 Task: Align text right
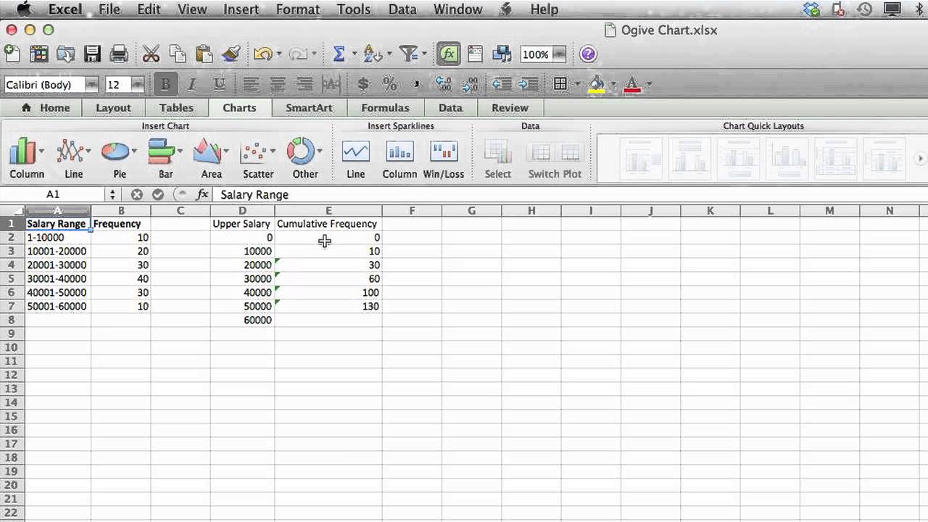tap(305, 85)
